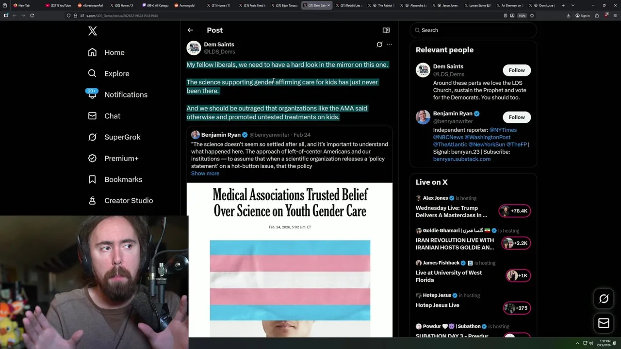Join Hotep Jesus Live with +275 listeners
The image size is (621, 349).
(x=517, y=308)
